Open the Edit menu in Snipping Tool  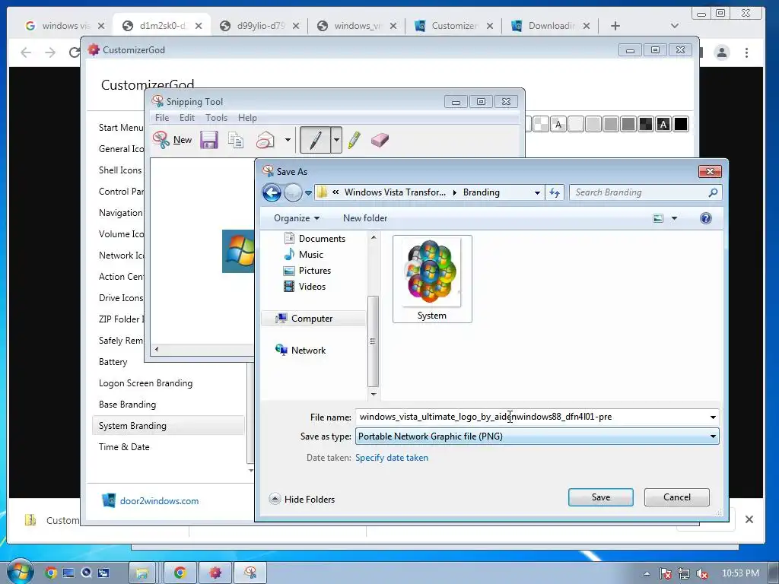point(187,118)
